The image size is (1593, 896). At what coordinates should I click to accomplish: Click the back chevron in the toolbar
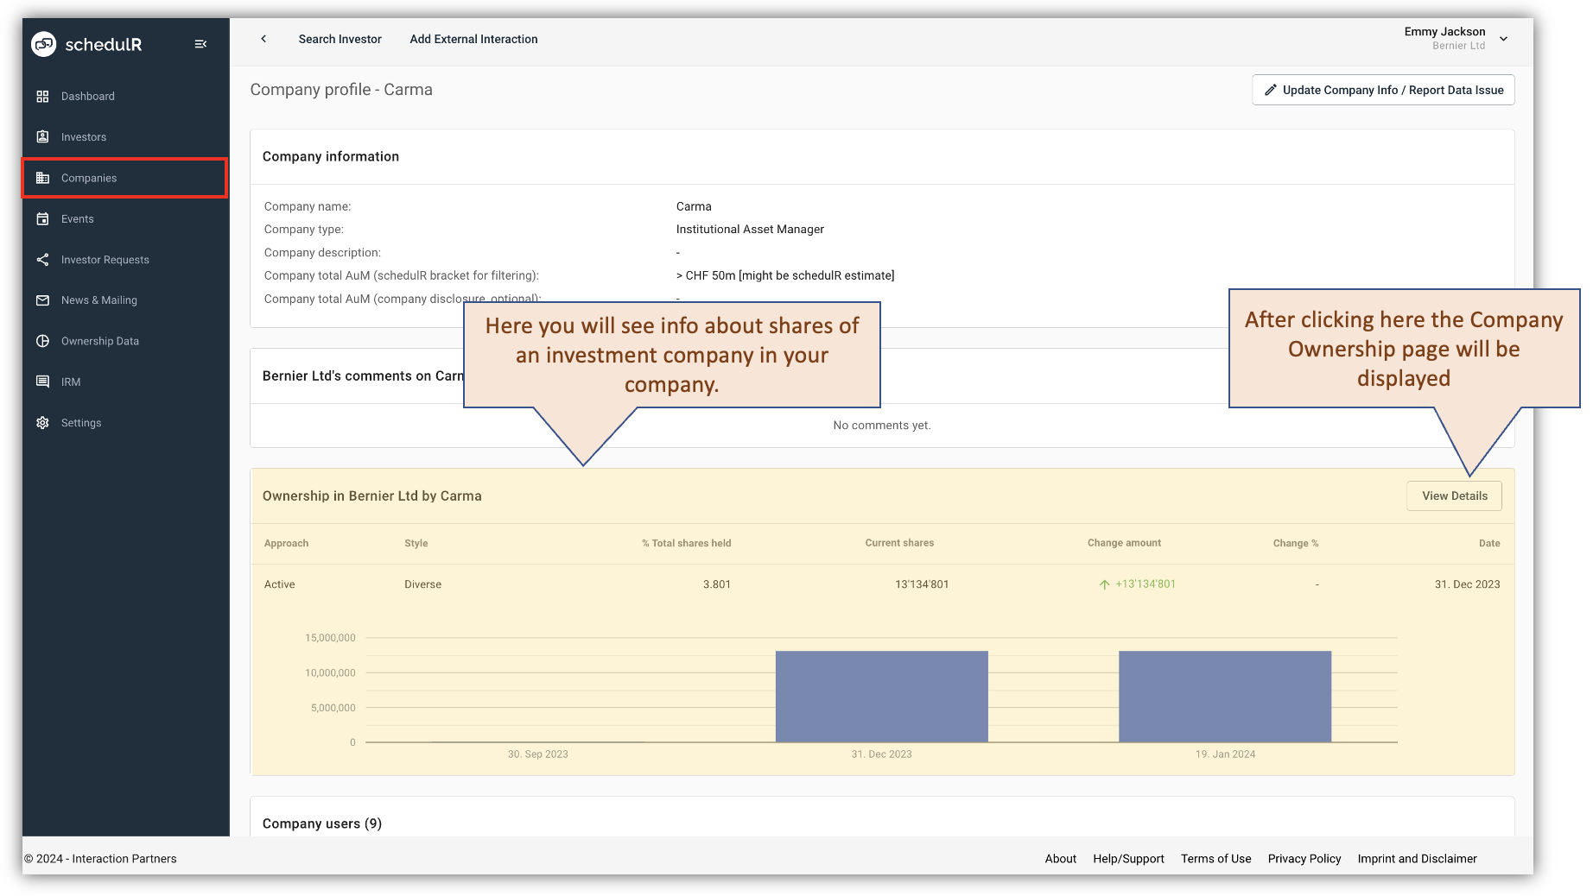[x=263, y=39]
